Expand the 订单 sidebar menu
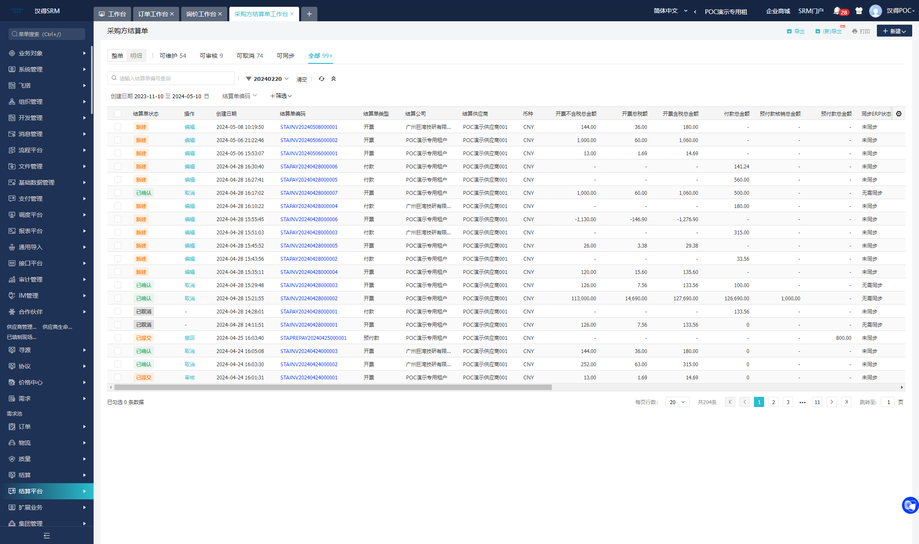 47,427
